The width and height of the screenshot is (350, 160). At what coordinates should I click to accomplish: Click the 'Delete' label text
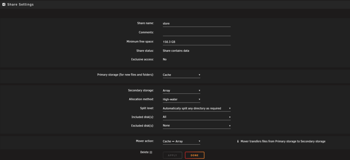tap(144, 152)
